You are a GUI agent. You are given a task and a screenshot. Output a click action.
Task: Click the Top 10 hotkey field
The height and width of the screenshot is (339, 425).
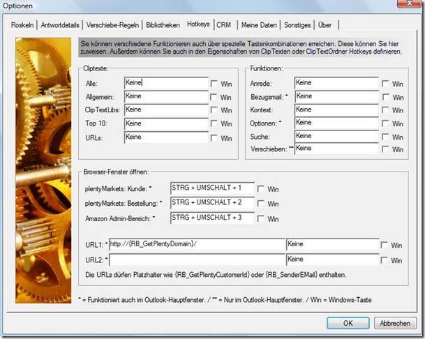pos(166,124)
